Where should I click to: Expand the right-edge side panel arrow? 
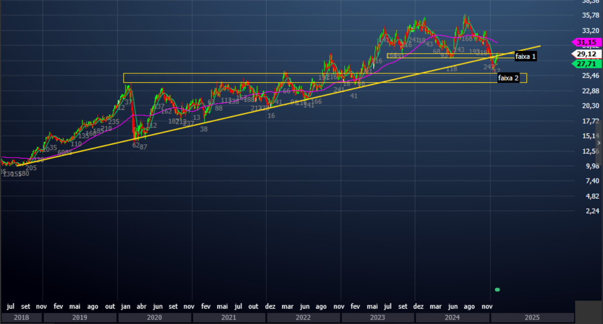[x=599, y=142]
